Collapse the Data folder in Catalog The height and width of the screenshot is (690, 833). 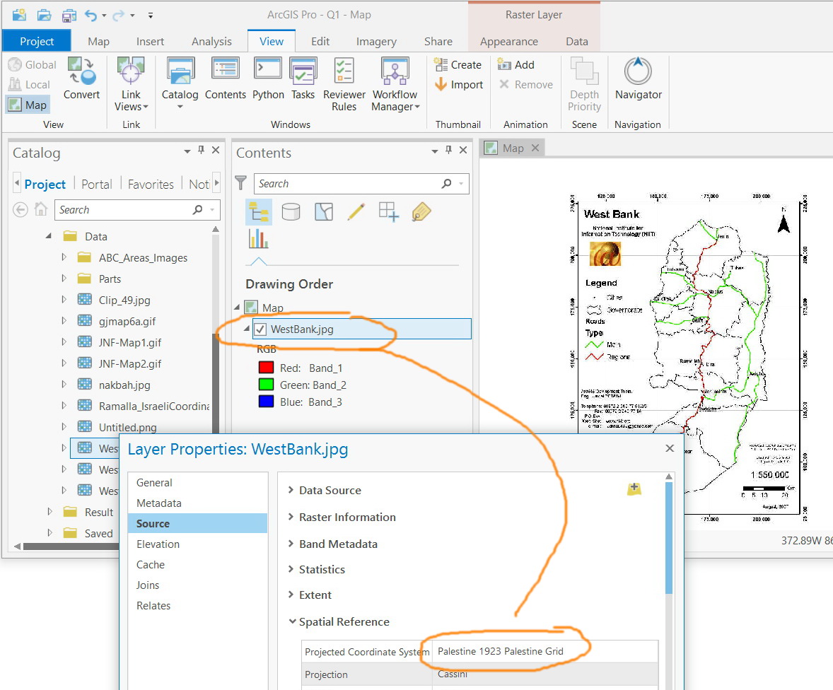[48, 236]
